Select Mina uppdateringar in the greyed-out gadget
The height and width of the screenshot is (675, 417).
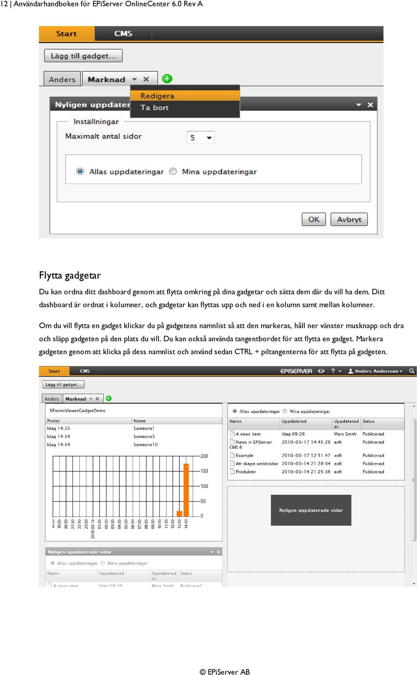click(103, 563)
